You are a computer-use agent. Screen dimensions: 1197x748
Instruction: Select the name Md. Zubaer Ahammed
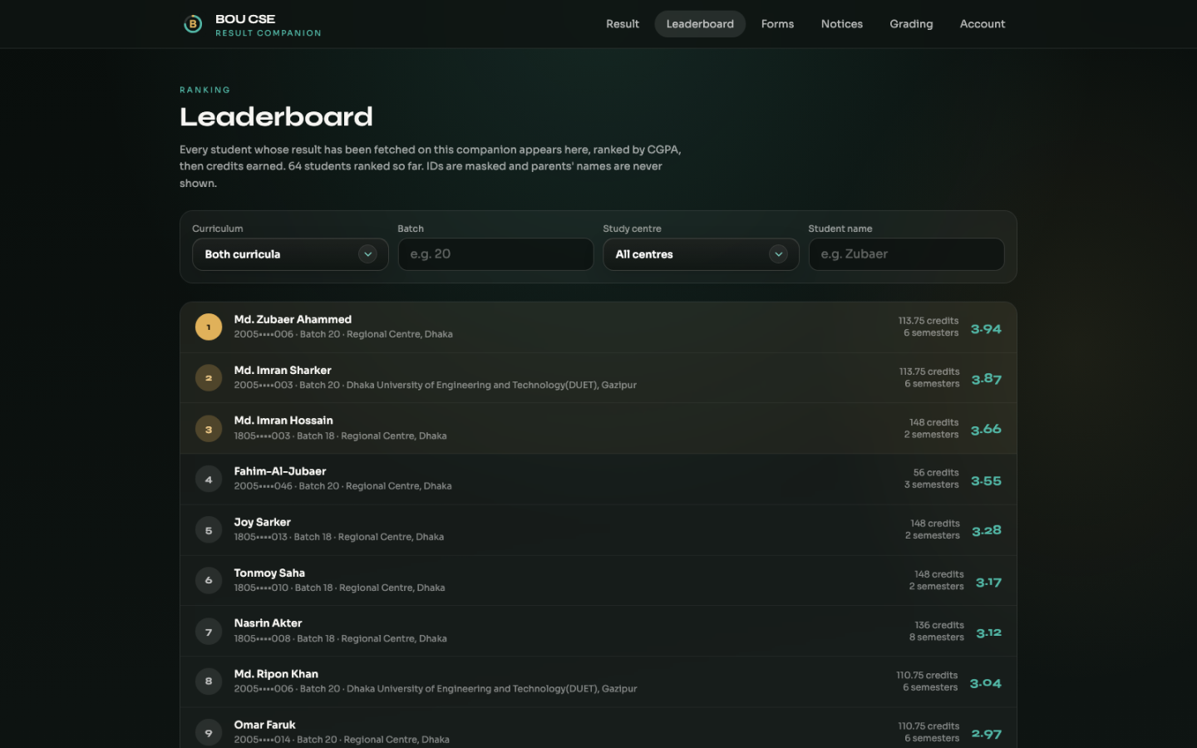pos(293,319)
